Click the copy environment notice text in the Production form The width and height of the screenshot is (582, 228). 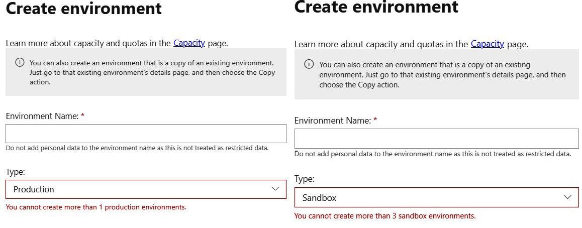tap(152, 72)
